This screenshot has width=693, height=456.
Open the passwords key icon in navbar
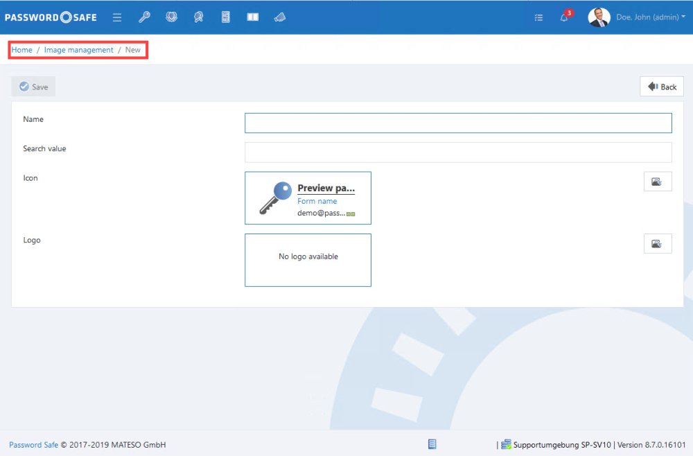tap(145, 17)
